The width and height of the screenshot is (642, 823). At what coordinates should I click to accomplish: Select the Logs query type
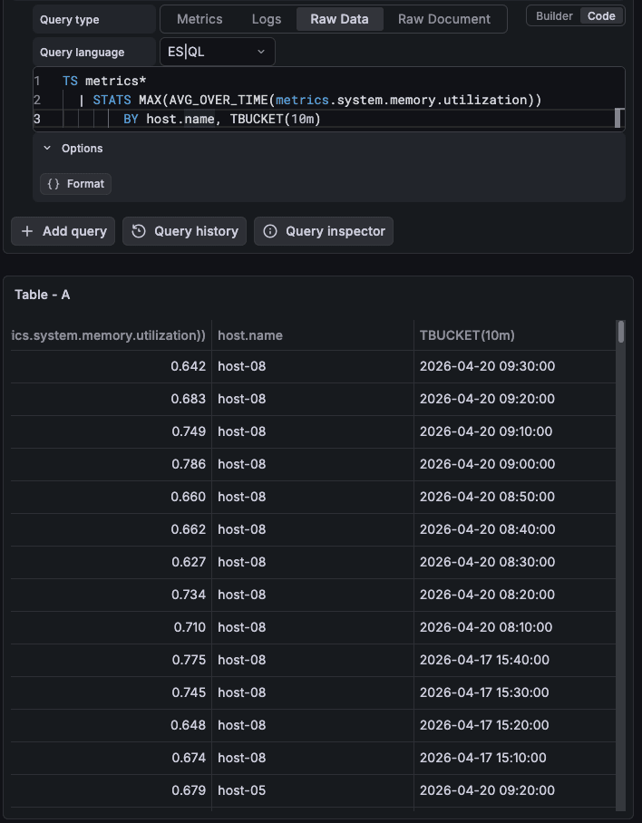click(267, 19)
